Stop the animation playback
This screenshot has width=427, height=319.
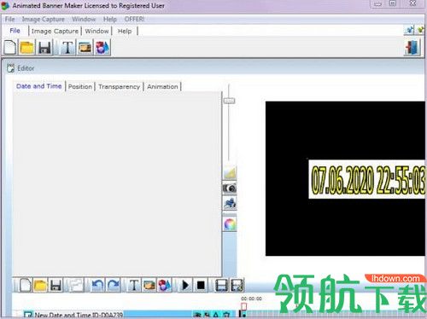(201, 285)
